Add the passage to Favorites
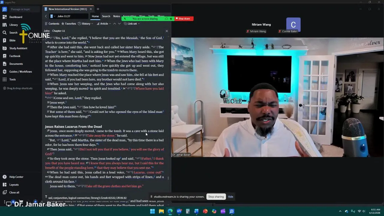The image size is (384, 216). click(68, 24)
